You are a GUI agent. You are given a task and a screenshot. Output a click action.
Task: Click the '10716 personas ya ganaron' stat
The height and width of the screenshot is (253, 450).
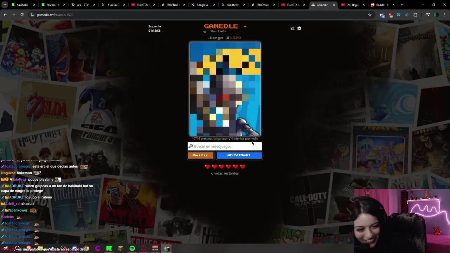pos(210,139)
